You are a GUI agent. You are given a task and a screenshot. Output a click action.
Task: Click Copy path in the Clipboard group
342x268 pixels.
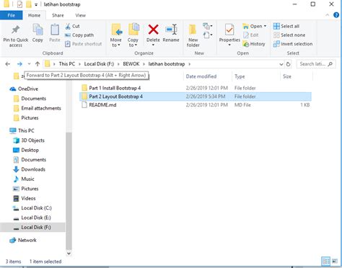[79, 35]
